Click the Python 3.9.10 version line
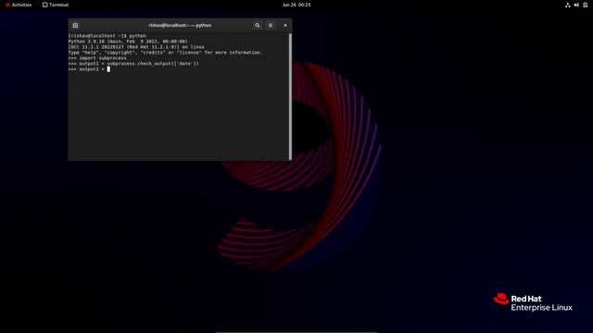Screen dimensions: 593x333 [x=128, y=42]
